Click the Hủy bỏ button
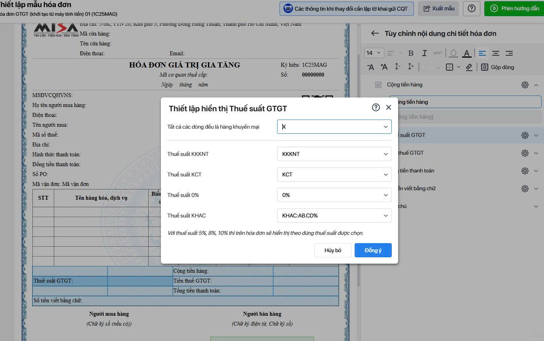Viewport: 544px width, 341px height. (332, 250)
